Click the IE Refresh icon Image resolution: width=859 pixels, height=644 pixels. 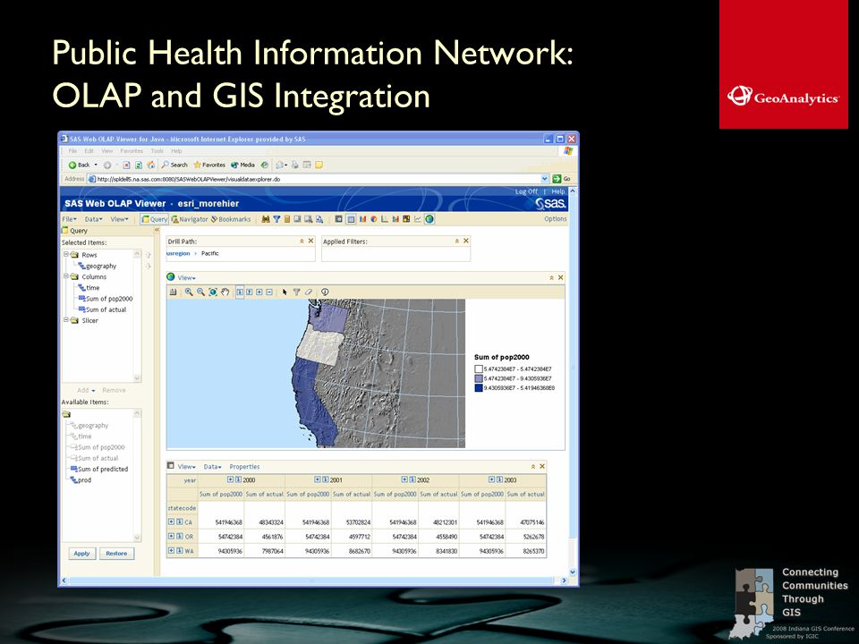pyautogui.click(x=139, y=165)
